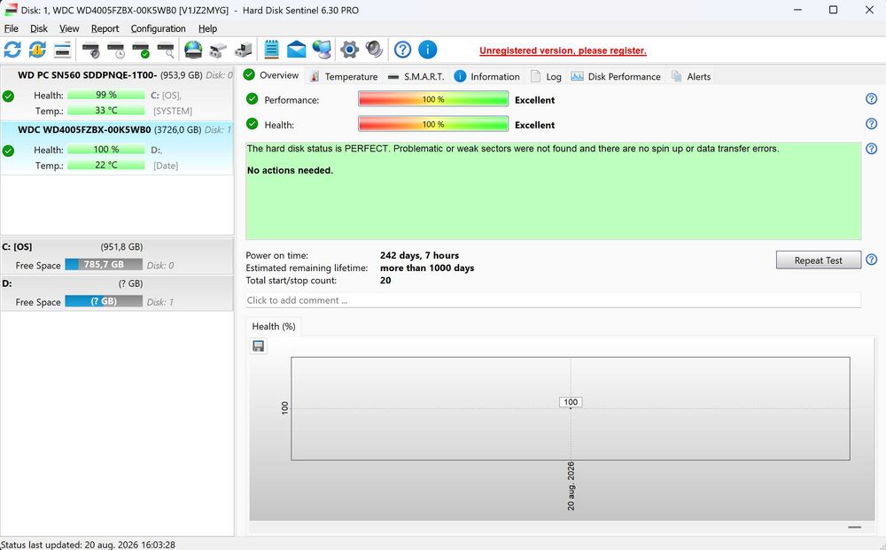Click the help icon next to Repeat Test

pyautogui.click(x=871, y=260)
